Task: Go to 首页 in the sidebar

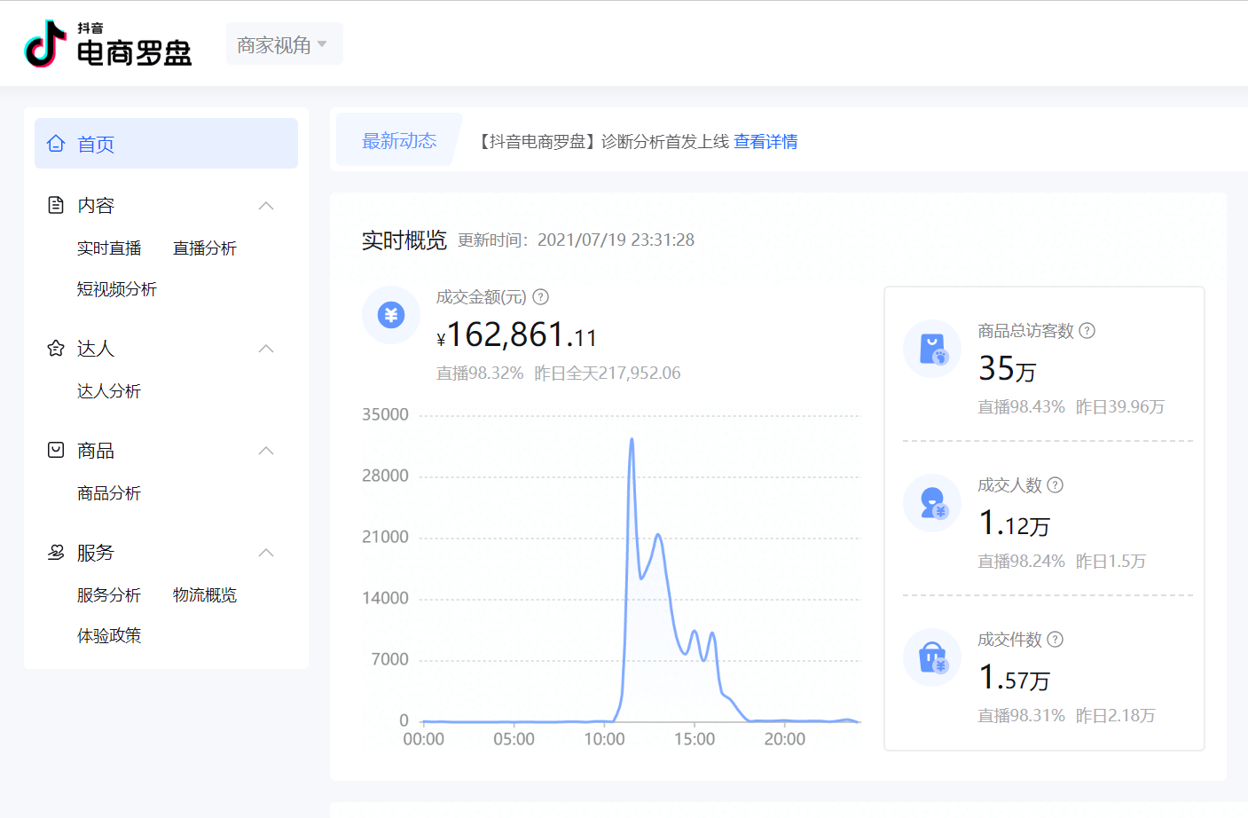Action: (166, 144)
